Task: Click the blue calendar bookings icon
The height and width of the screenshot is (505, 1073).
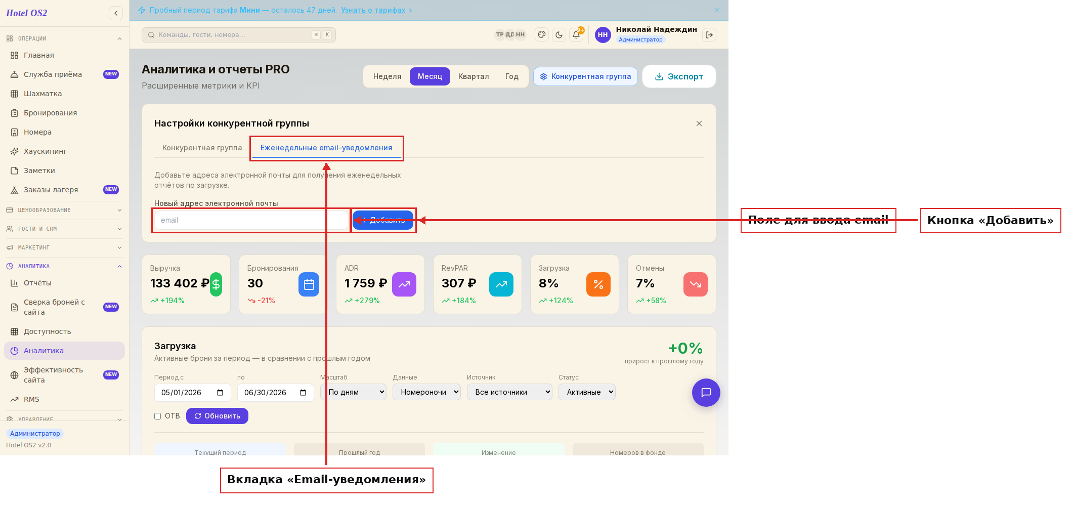Action: click(x=309, y=284)
